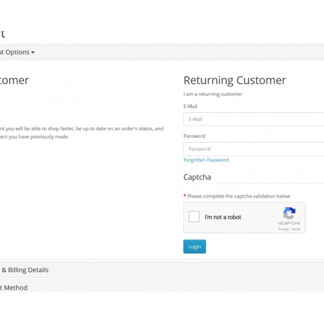Viewport: 324px width, 324px height.
Task: Expand the Billing Details panel
Action: click(162, 270)
